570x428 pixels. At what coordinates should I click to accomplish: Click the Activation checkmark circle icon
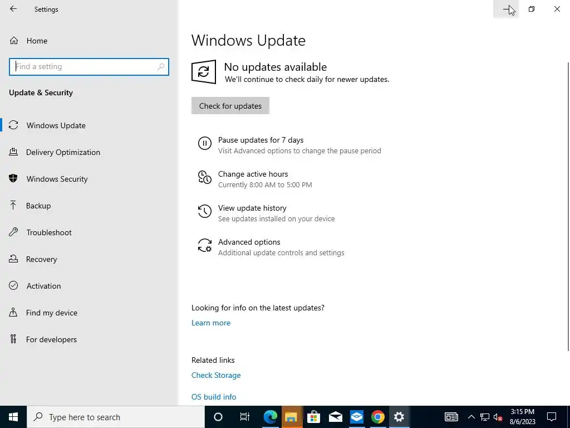point(13,285)
